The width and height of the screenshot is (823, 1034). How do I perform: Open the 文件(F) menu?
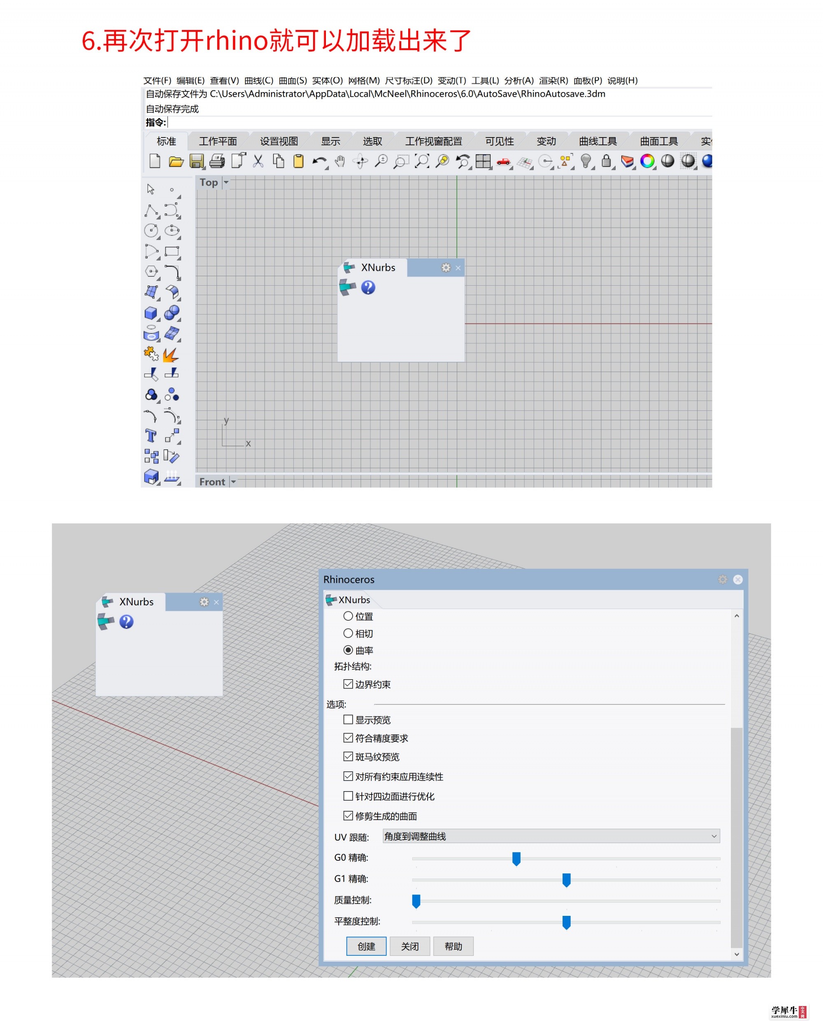point(157,81)
